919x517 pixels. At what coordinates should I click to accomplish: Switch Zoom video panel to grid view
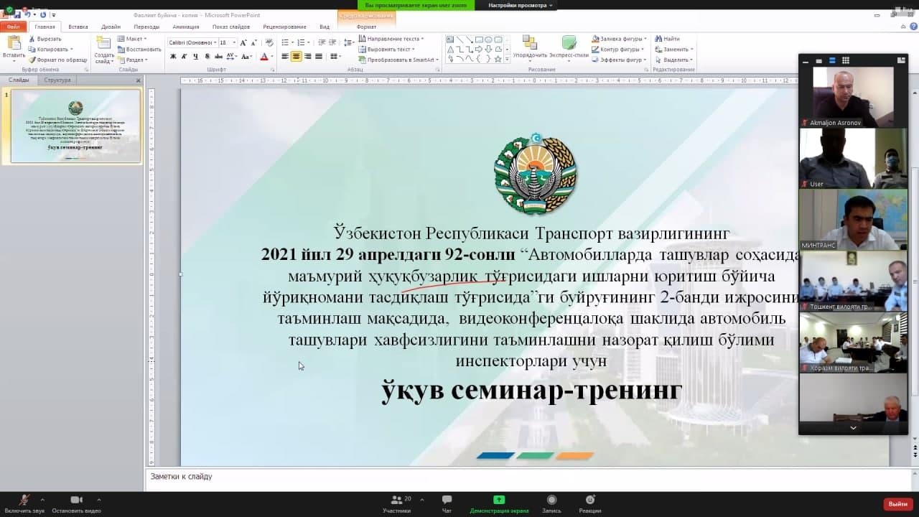tap(845, 61)
